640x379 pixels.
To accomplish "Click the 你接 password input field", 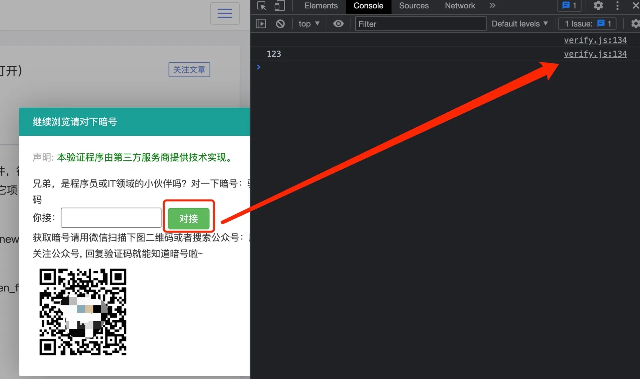I will tap(111, 218).
